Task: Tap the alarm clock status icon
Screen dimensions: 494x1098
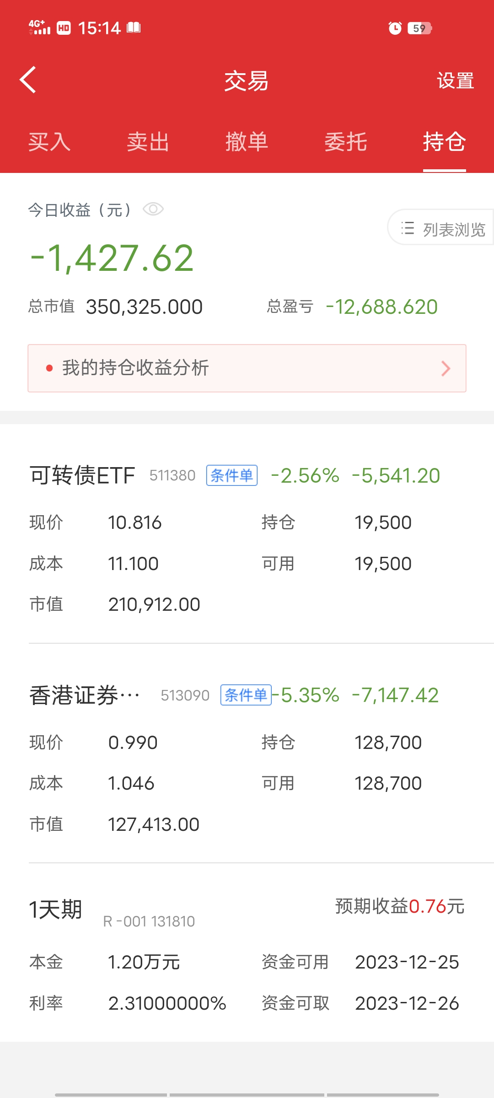Action: 395,28
